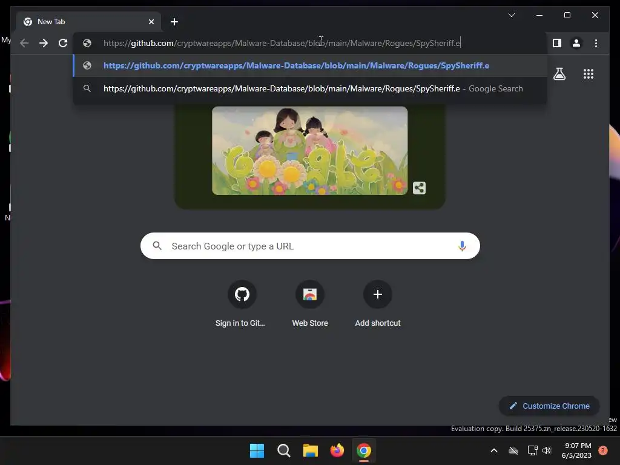Open the Google apps grid
This screenshot has width=620, height=465.
coord(589,74)
